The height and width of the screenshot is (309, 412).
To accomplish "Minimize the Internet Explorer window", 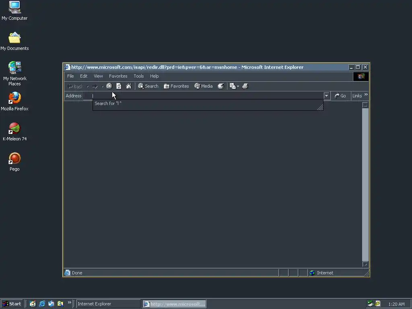I will [x=351, y=67].
